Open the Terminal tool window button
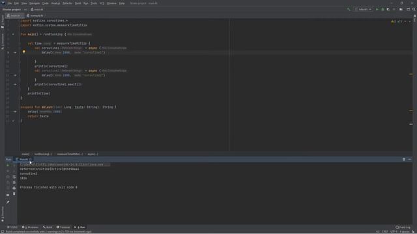Image resolution: width=417 pixels, height=234 pixels. click(x=63, y=227)
